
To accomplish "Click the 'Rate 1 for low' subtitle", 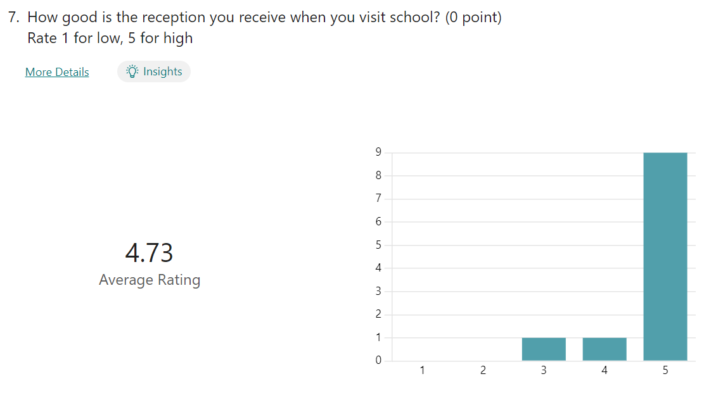I will pyautogui.click(x=110, y=38).
